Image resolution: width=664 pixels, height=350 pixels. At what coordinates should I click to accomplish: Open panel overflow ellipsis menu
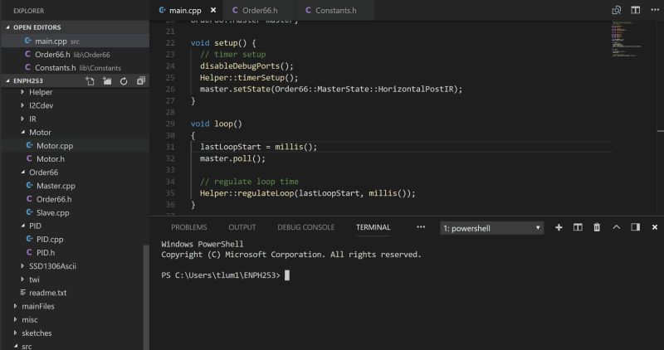click(421, 227)
